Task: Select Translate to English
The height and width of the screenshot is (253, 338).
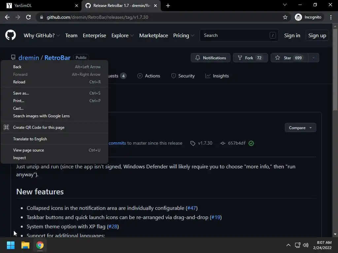Action: click(54, 139)
